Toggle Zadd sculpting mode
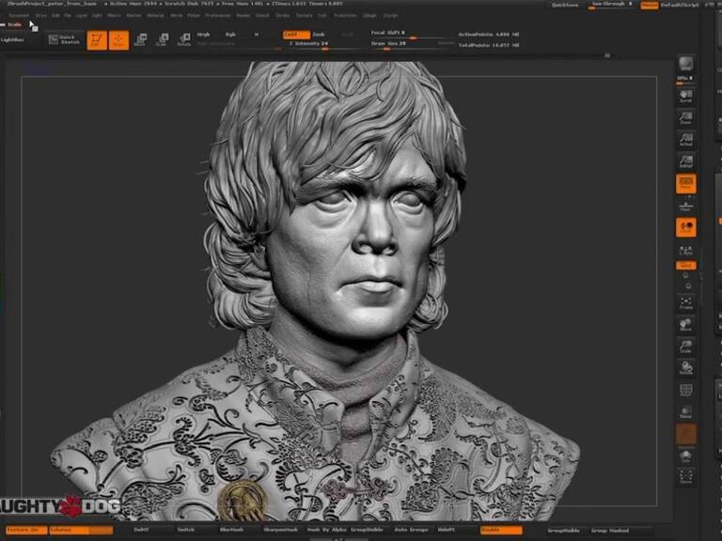 pyautogui.click(x=295, y=35)
